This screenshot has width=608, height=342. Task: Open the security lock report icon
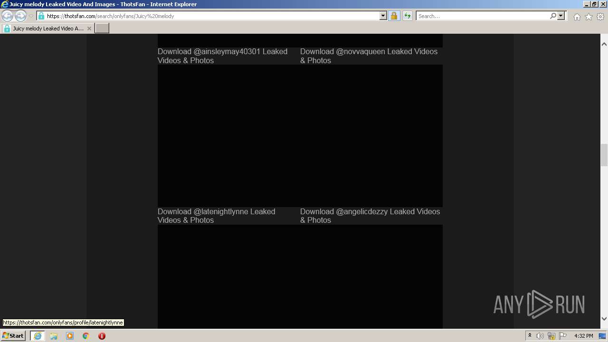click(x=394, y=16)
